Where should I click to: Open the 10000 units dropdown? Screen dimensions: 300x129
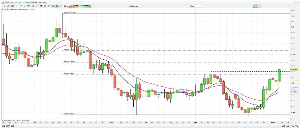coord(135,6)
